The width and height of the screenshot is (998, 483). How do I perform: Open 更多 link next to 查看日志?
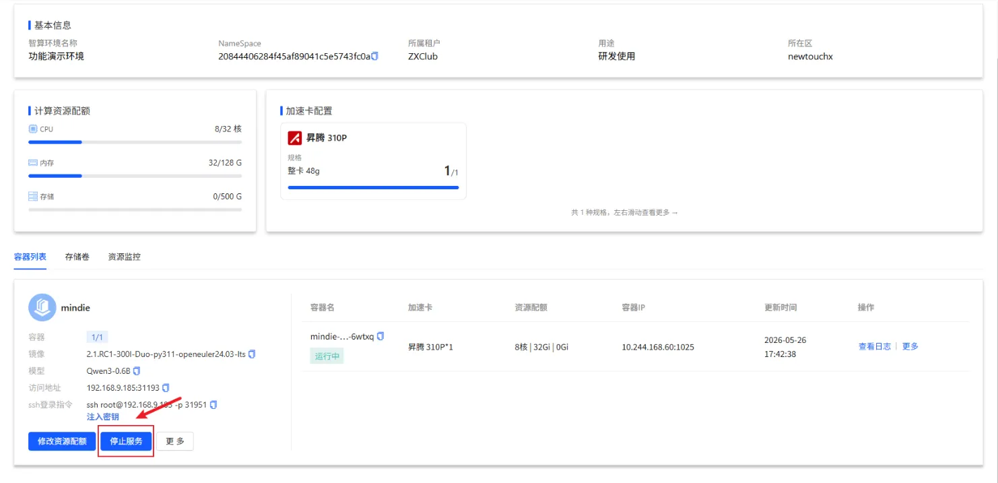coord(910,346)
